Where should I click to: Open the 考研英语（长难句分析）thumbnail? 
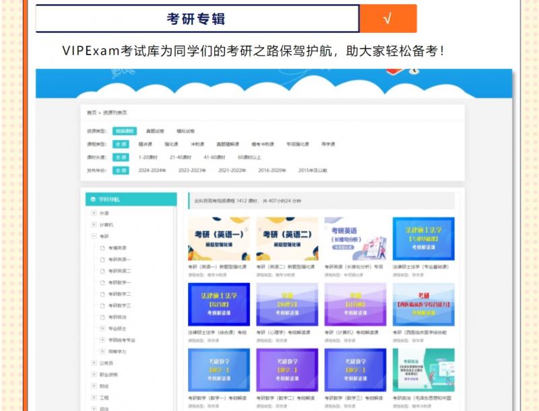(355, 239)
